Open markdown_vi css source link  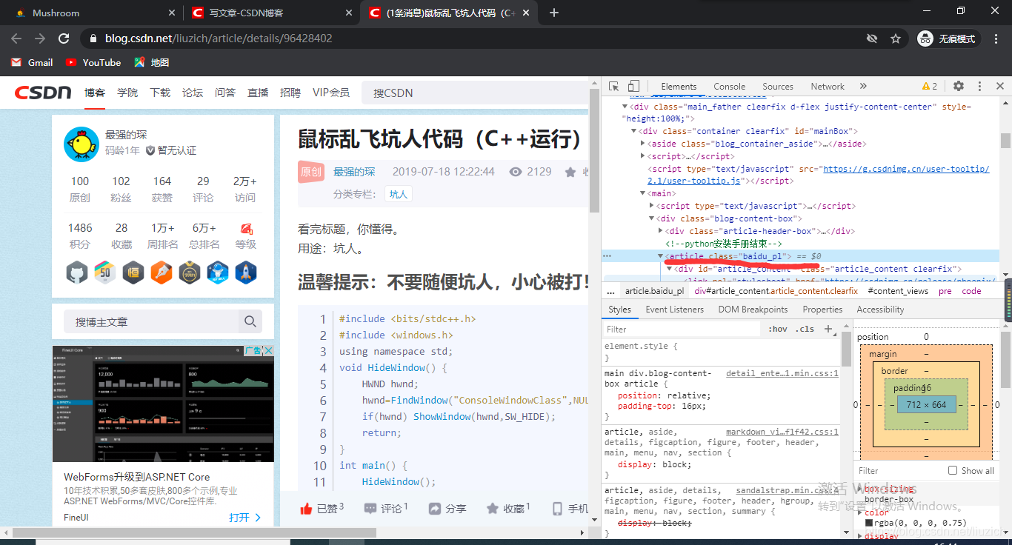pyautogui.click(x=782, y=431)
